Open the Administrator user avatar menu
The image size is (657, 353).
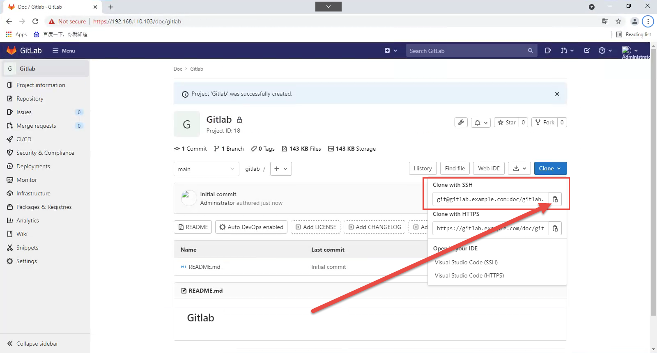(629, 50)
